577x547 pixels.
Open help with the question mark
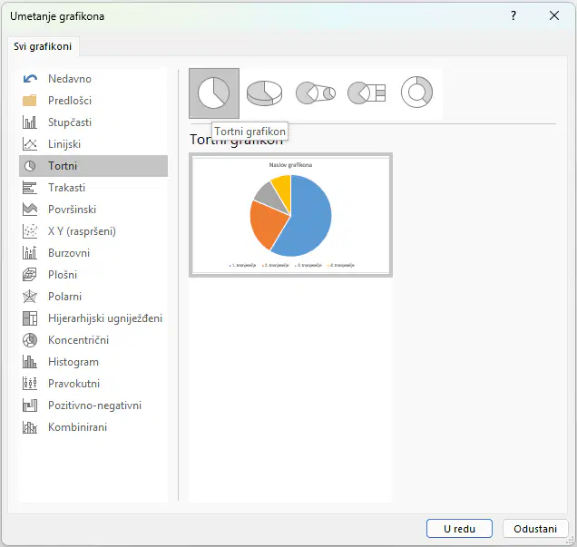point(513,15)
